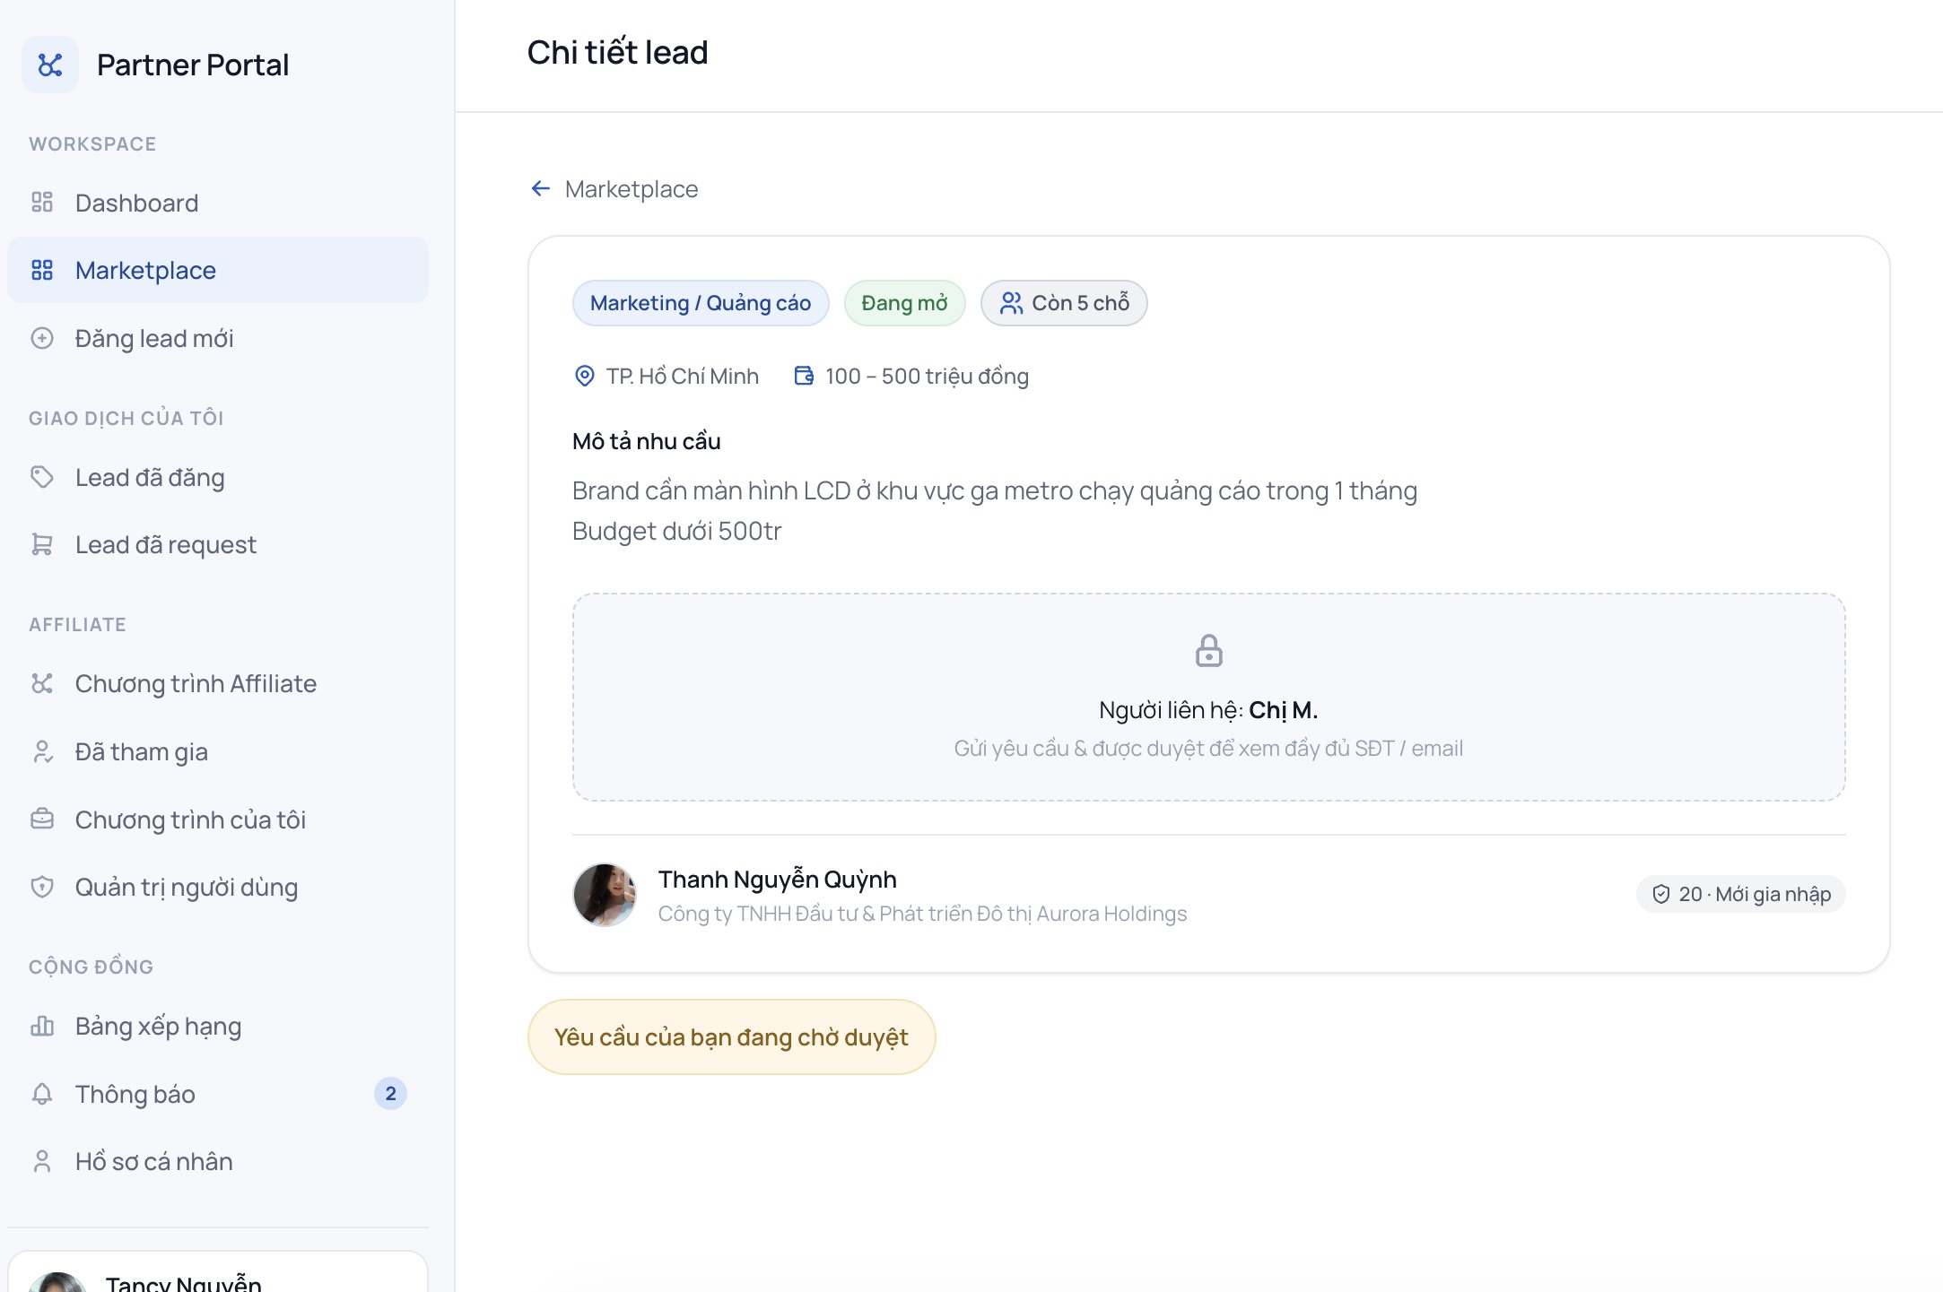This screenshot has width=1943, height=1292.
Task: Click the briefcase icon for Chương trình của tôi
Action: coord(42,819)
